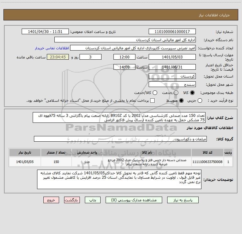Click the validity time field 14:00
Screen dimensions: 242x234
(x=124, y=67)
